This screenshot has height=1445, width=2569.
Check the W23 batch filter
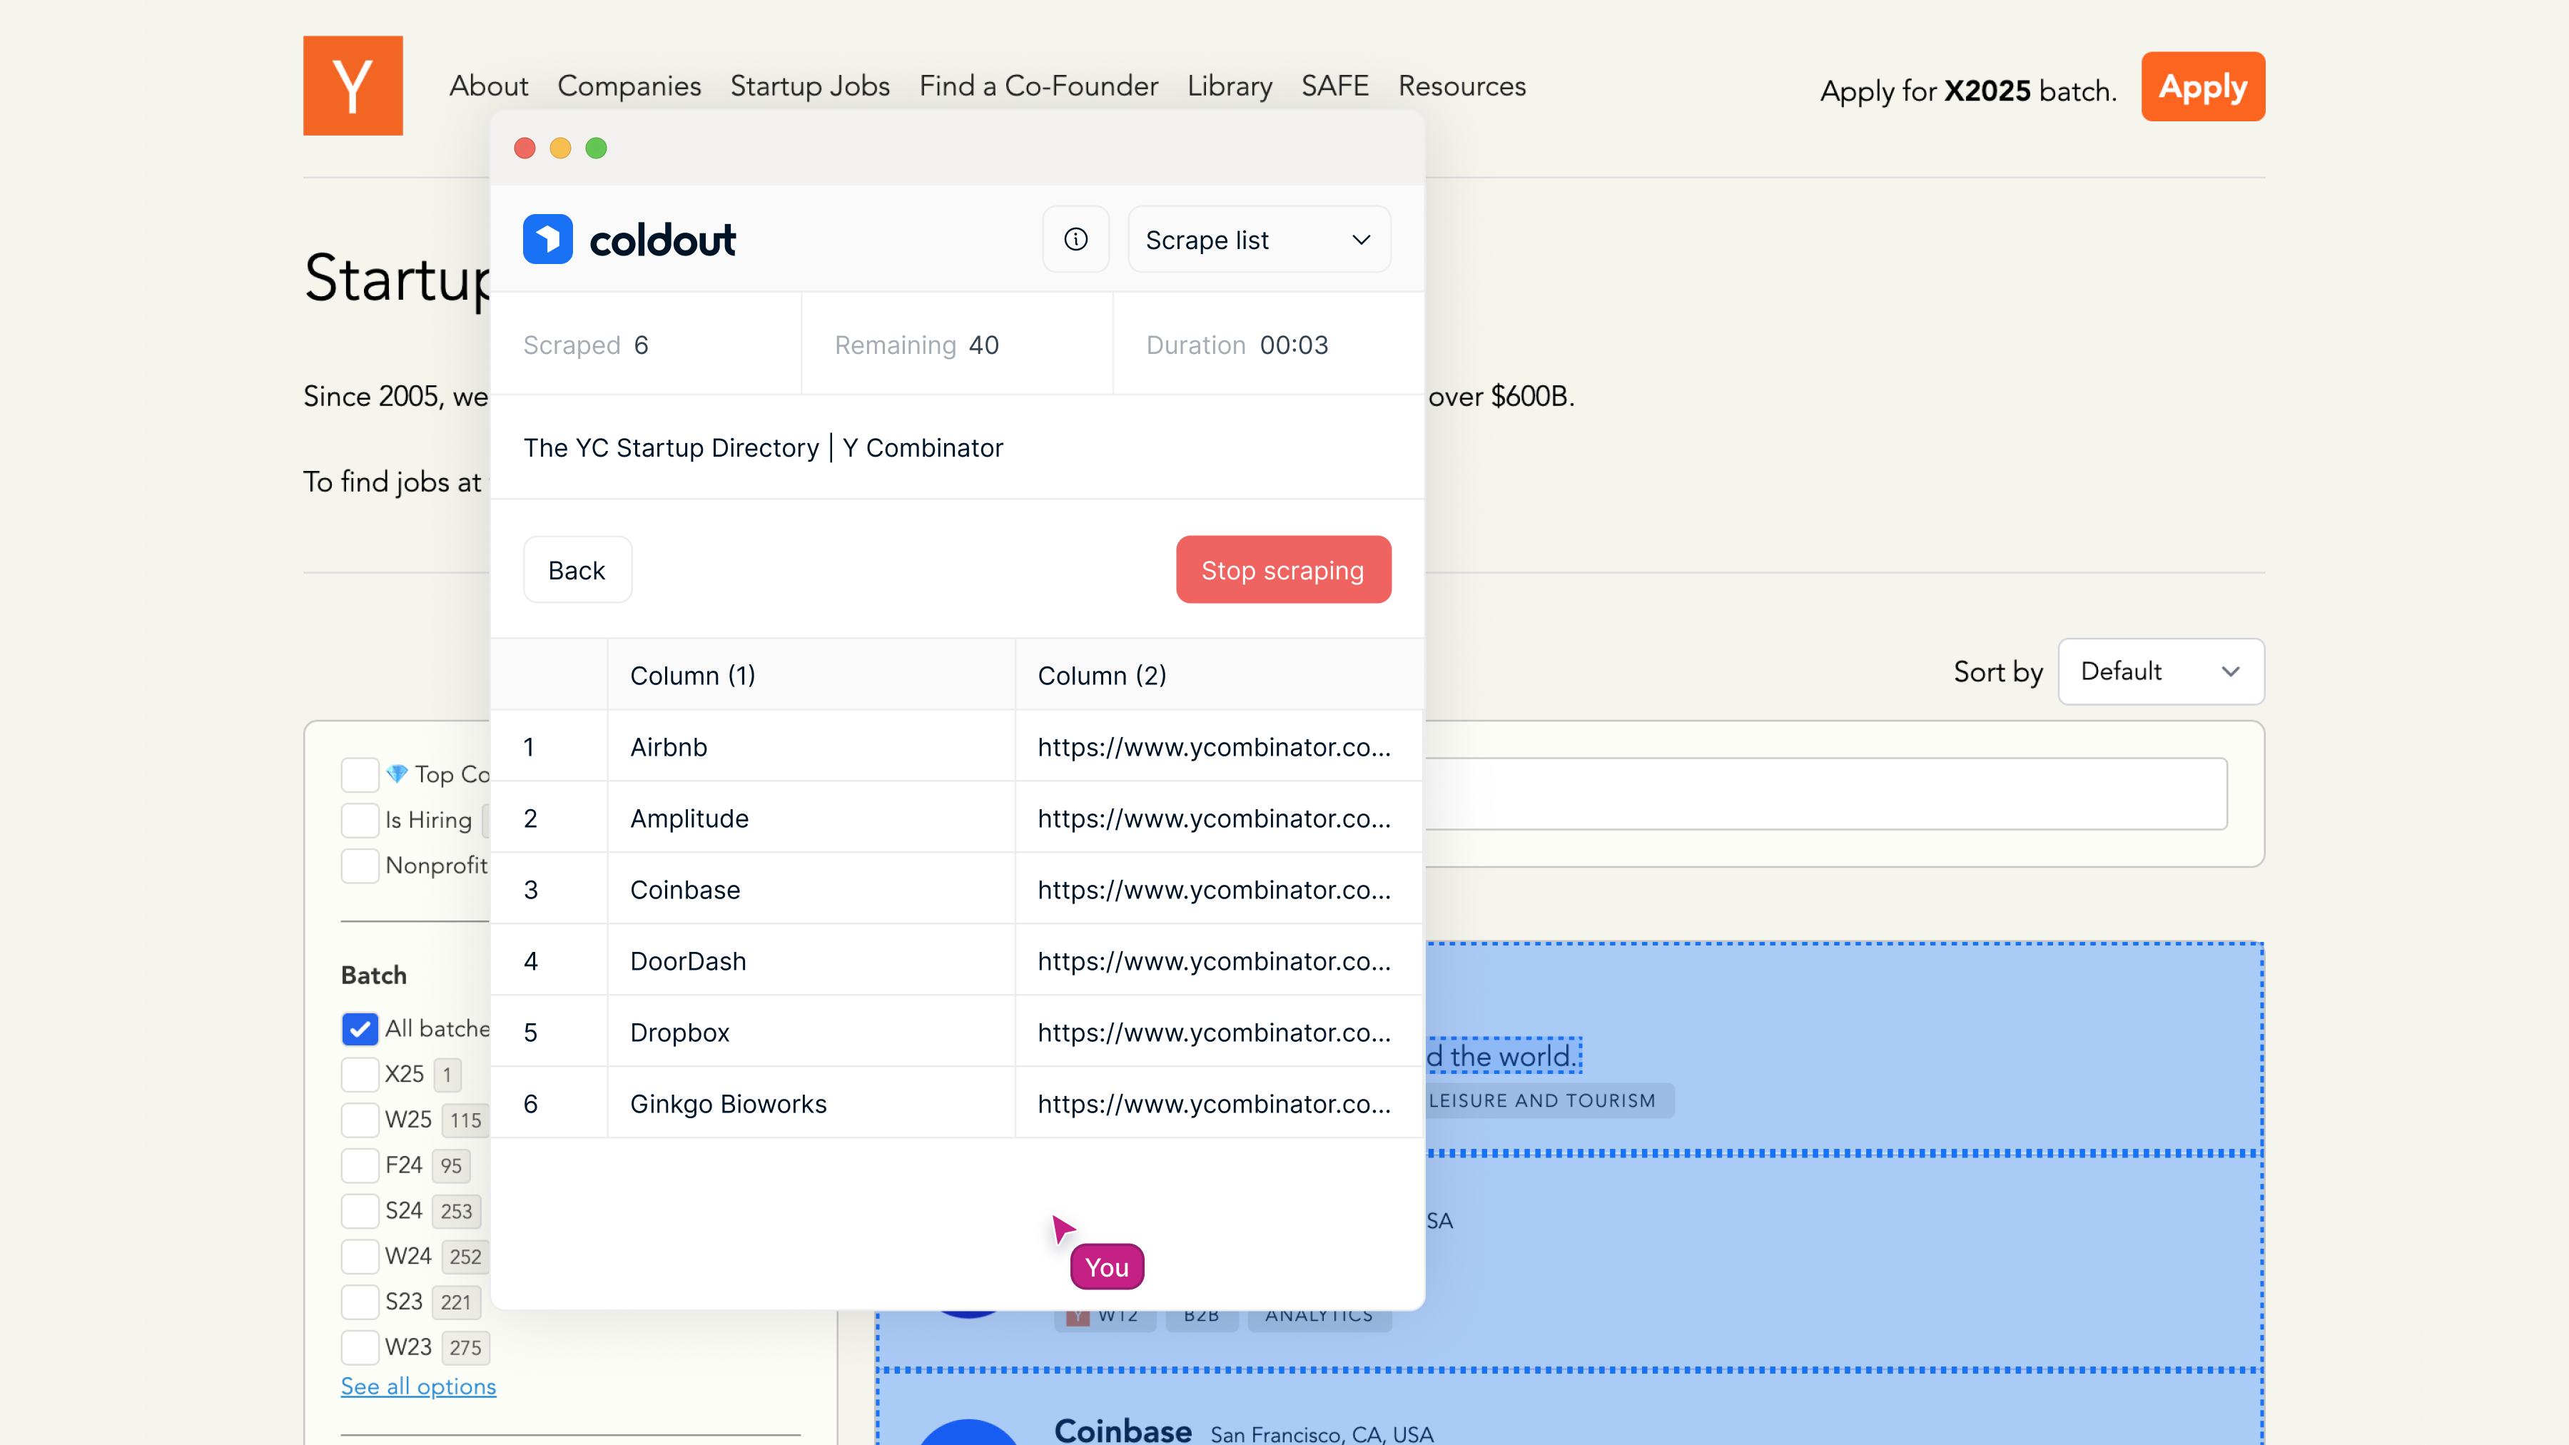click(x=359, y=1347)
